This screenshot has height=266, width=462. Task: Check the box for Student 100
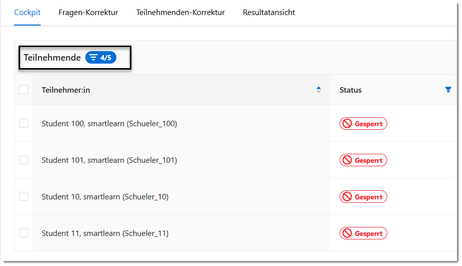(x=24, y=123)
